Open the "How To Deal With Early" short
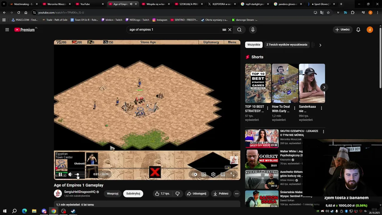Screen dimensions: 382x215 pyautogui.click(x=285, y=83)
